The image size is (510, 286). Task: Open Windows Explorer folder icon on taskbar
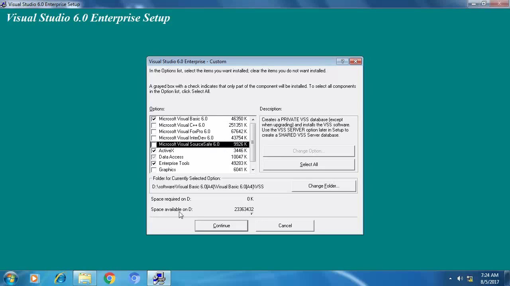[x=85, y=278]
